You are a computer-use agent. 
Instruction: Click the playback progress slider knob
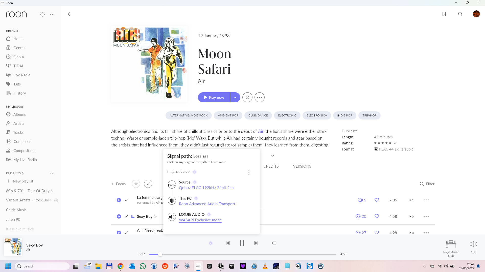160,254
